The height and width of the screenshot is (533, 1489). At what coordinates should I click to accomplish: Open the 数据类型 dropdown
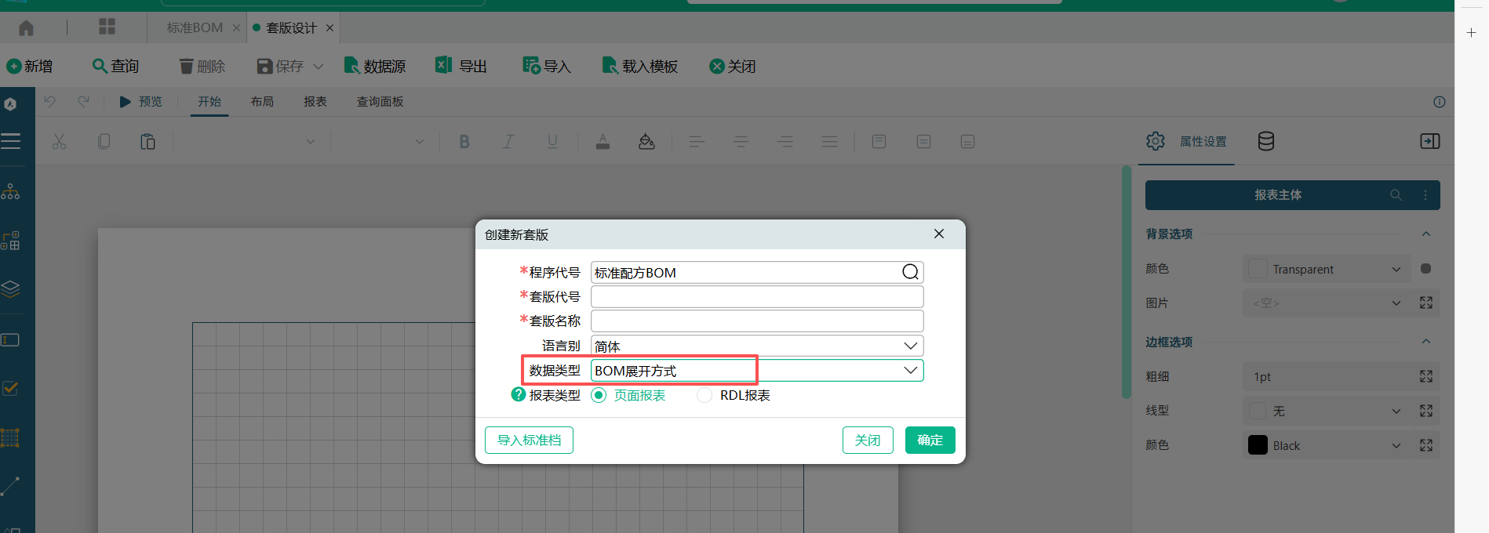pyautogui.click(x=910, y=371)
